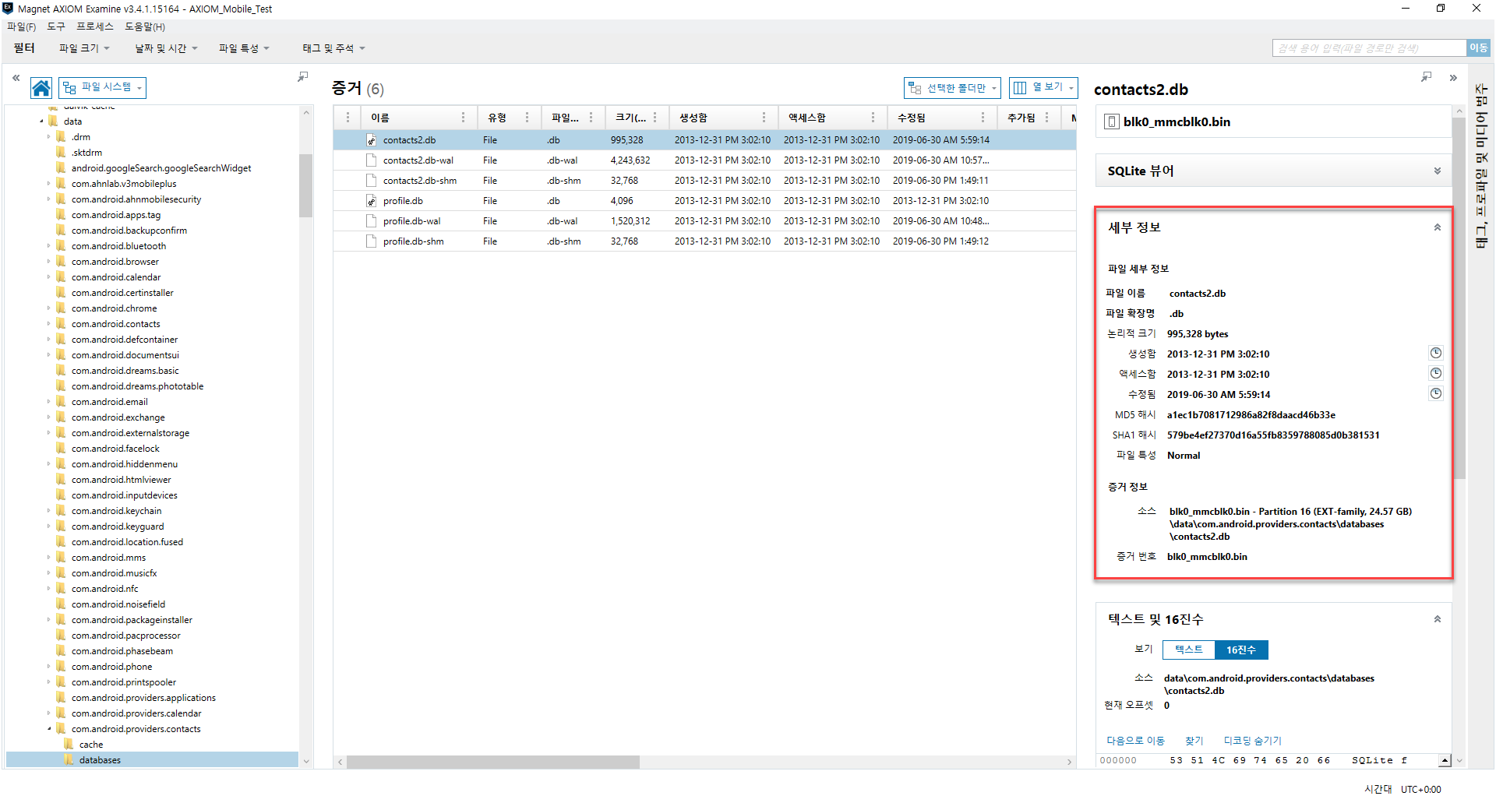Open the file system view dropdown

[x=103, y=87]
